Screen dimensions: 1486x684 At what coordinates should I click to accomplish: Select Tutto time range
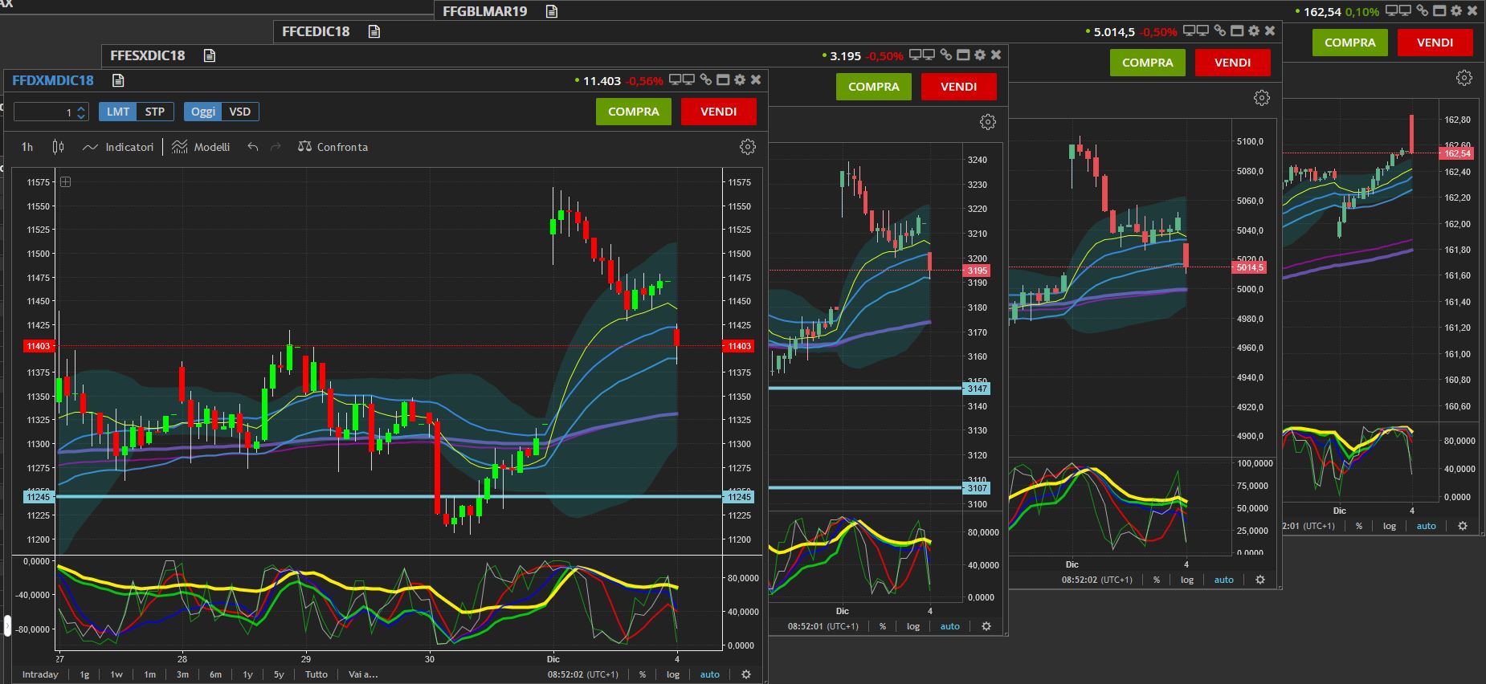pyautogui.click(x=316, y=674)
